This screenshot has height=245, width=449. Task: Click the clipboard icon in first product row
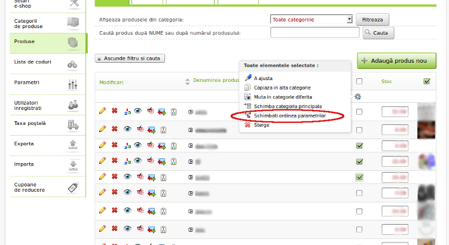pyautogui.click(x=173, y=112)
